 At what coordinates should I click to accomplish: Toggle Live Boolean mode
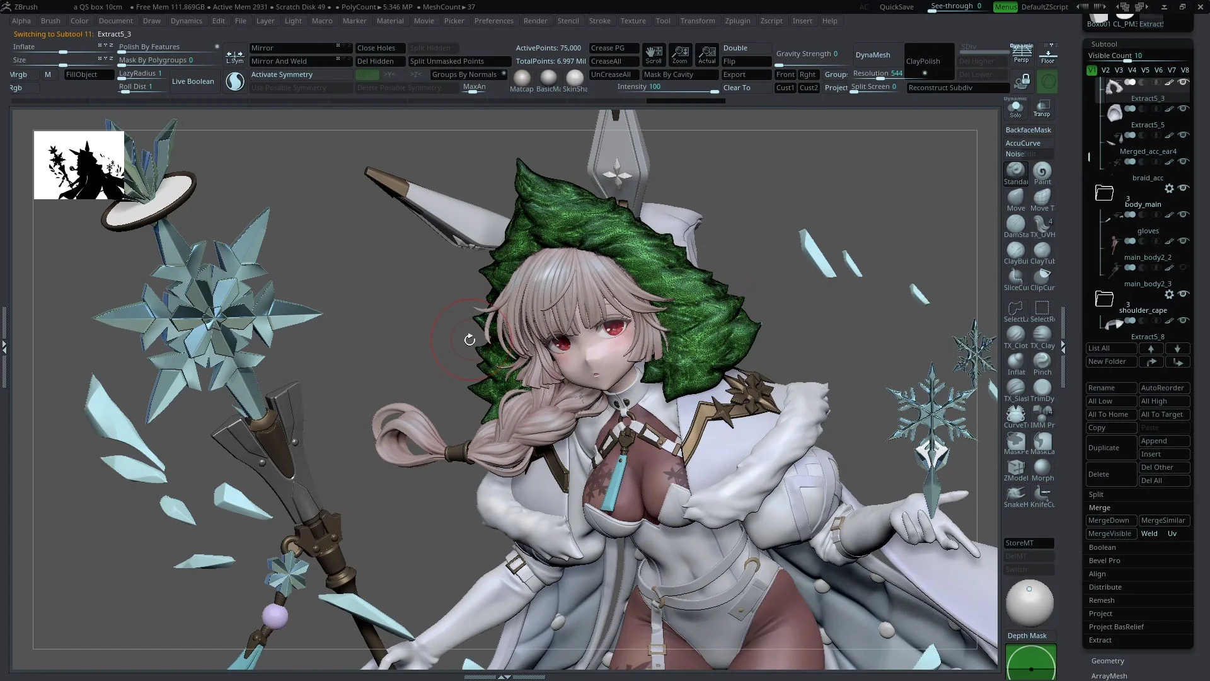click(193, 81)
